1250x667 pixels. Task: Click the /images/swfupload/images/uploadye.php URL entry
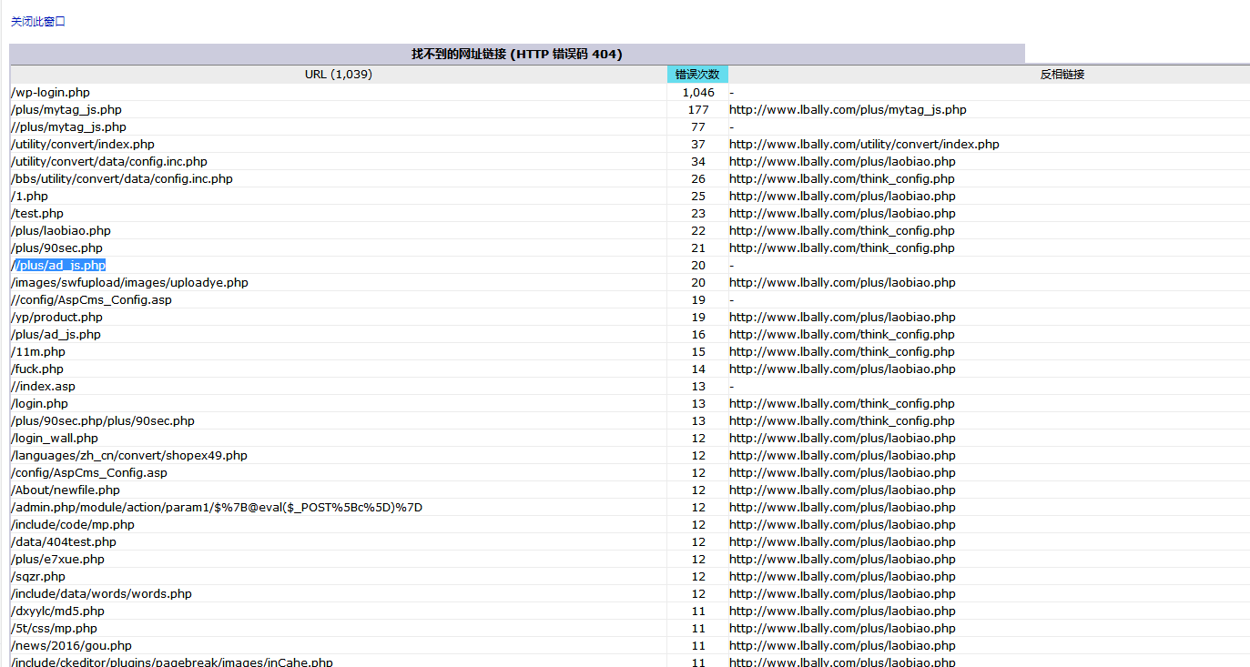tap(129, 282)
